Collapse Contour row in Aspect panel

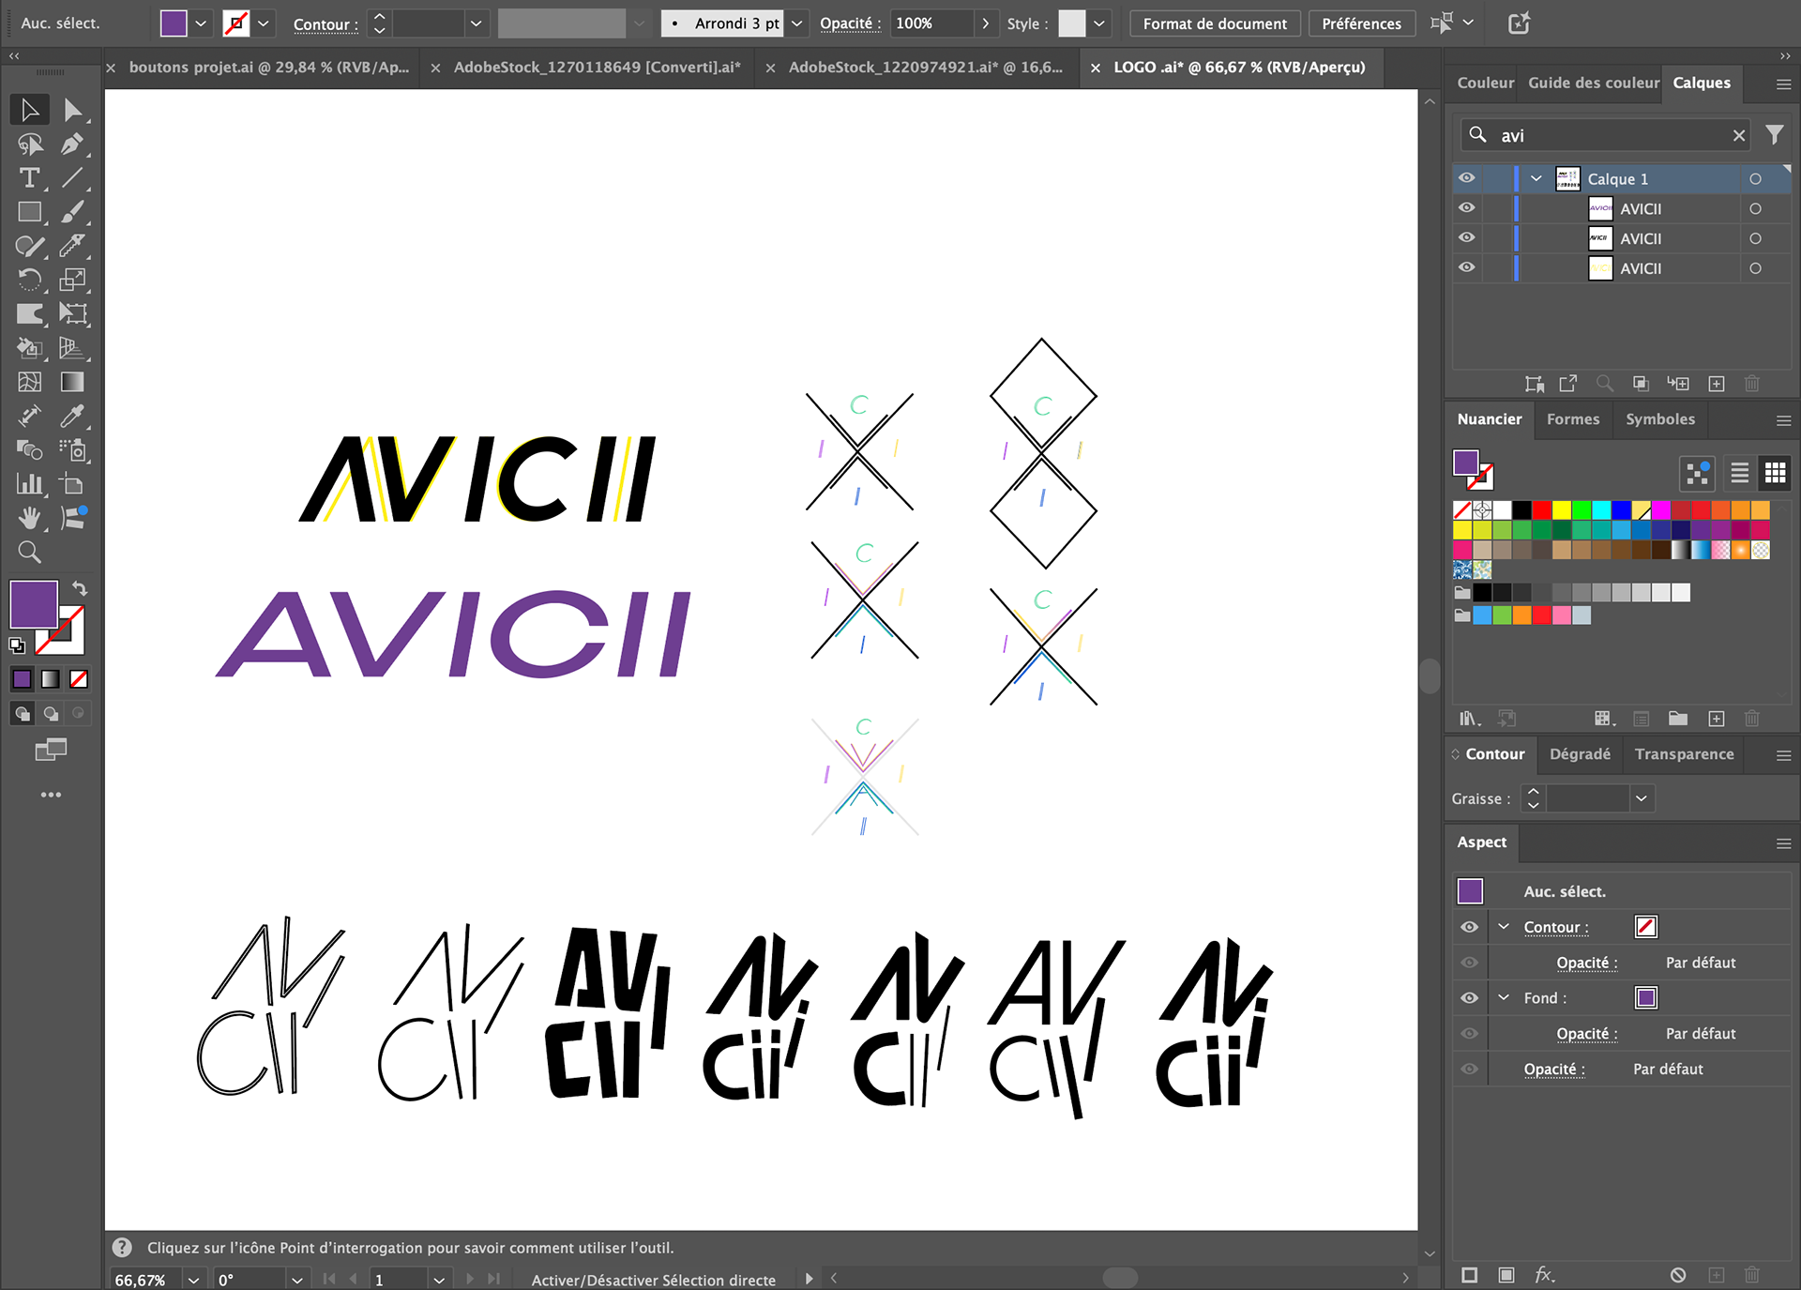click(1504, 927)
